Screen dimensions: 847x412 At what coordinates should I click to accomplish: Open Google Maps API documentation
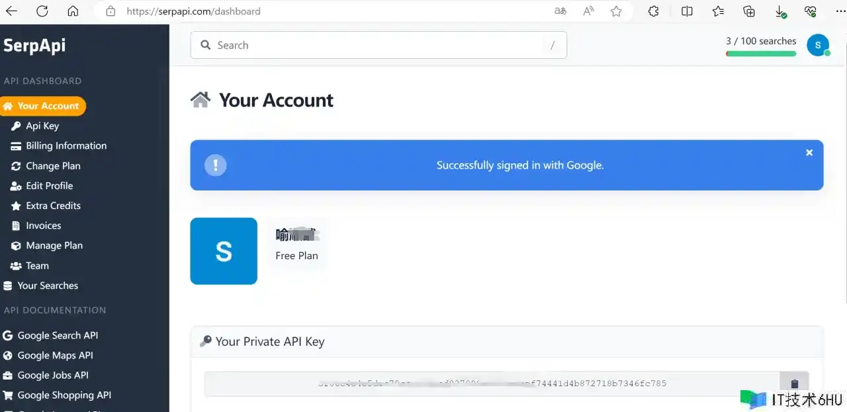pos(48,355)
